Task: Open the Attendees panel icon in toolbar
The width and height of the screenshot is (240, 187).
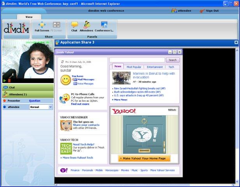Action: click(87, 25)
